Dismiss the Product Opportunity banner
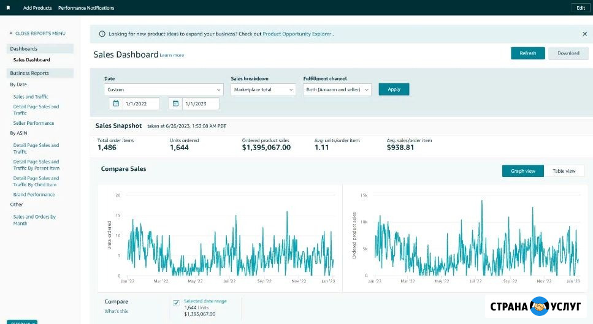593x324 pixels. pos(584,34)
